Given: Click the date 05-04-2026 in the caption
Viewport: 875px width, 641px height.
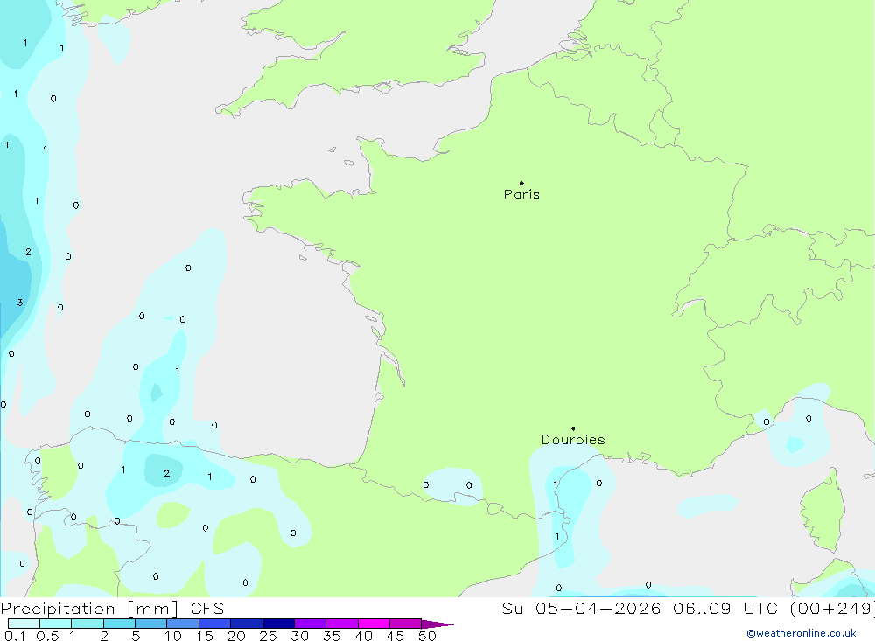Looking at the screenshot, I should coord(598,609).
